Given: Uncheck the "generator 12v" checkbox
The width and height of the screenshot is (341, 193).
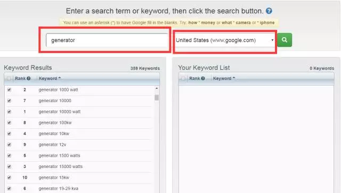Looking at the screenshot, I should (9, 145).
